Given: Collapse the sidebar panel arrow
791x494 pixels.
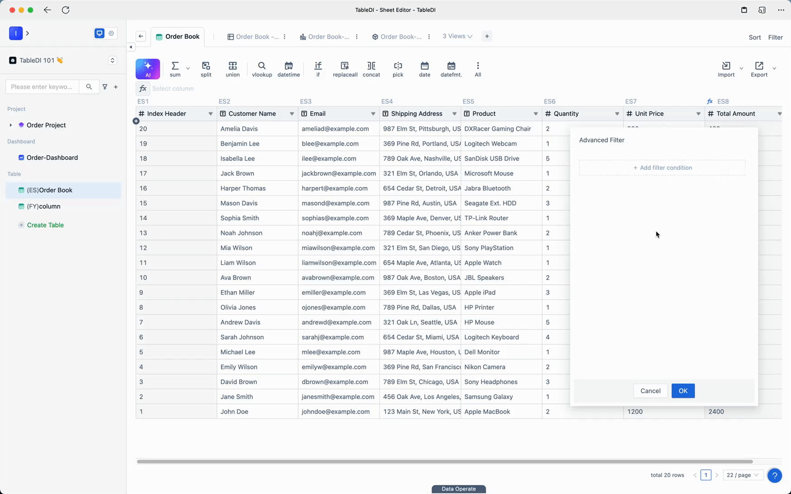Looking at the screenshot, I should click(131, 47).
